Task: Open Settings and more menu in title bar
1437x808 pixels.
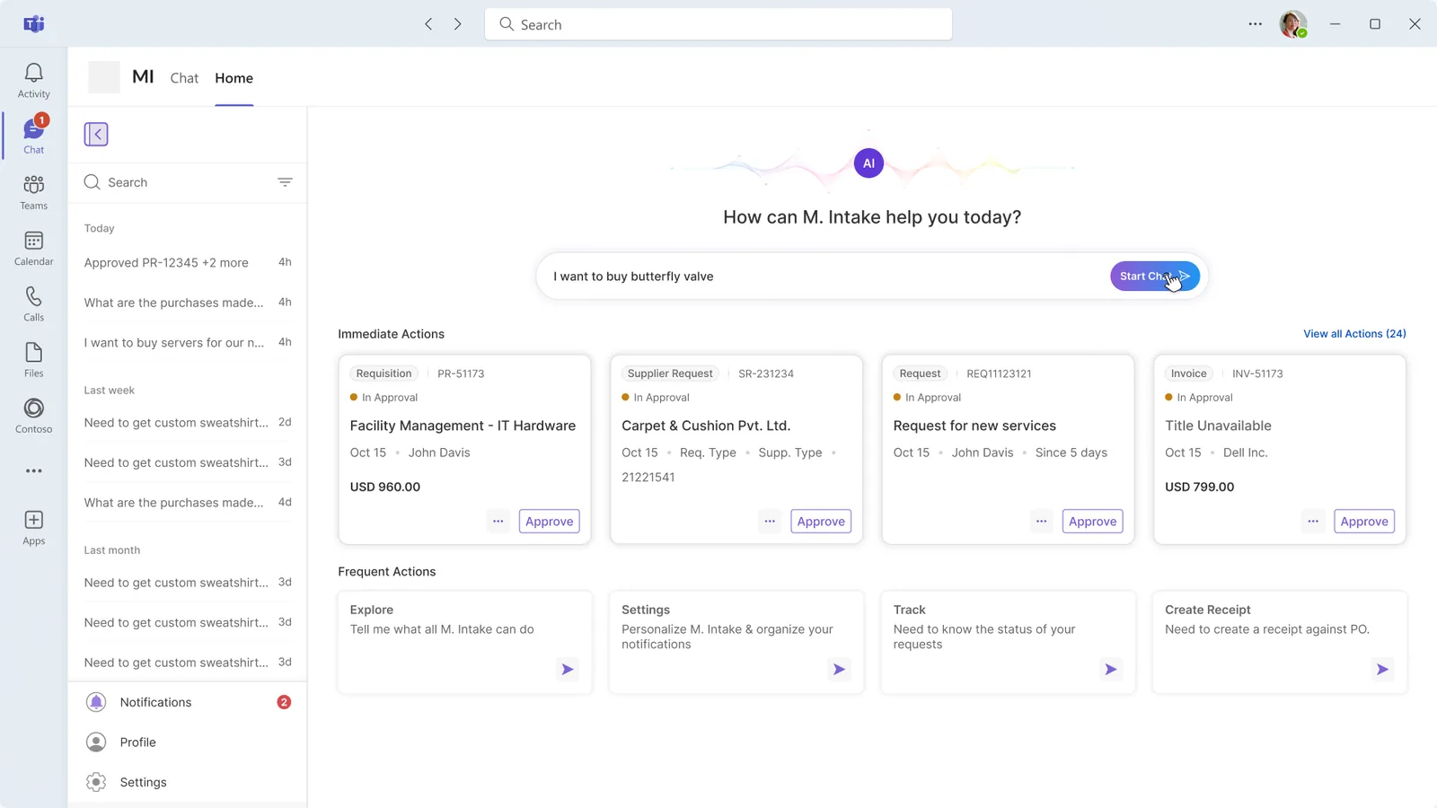Action: [1255, 24]
